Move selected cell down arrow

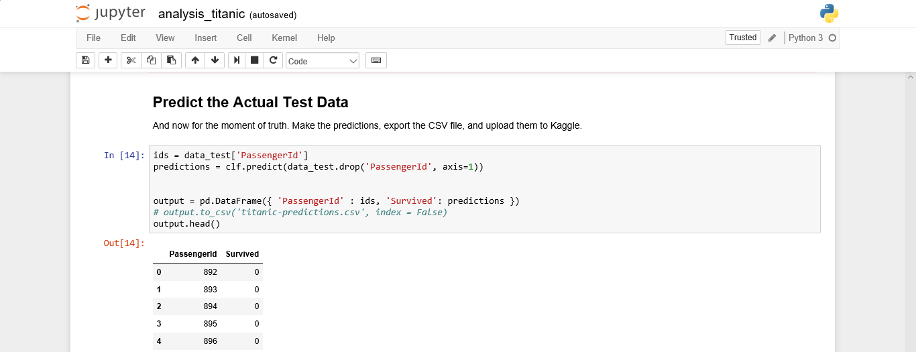[x=215, y=60]
